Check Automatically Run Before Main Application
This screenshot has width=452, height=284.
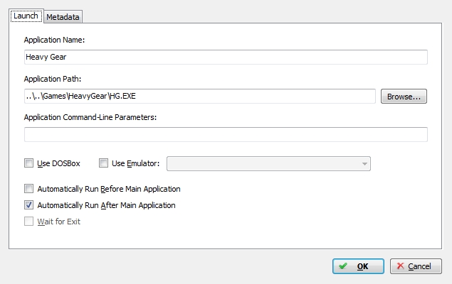(28, 189)
